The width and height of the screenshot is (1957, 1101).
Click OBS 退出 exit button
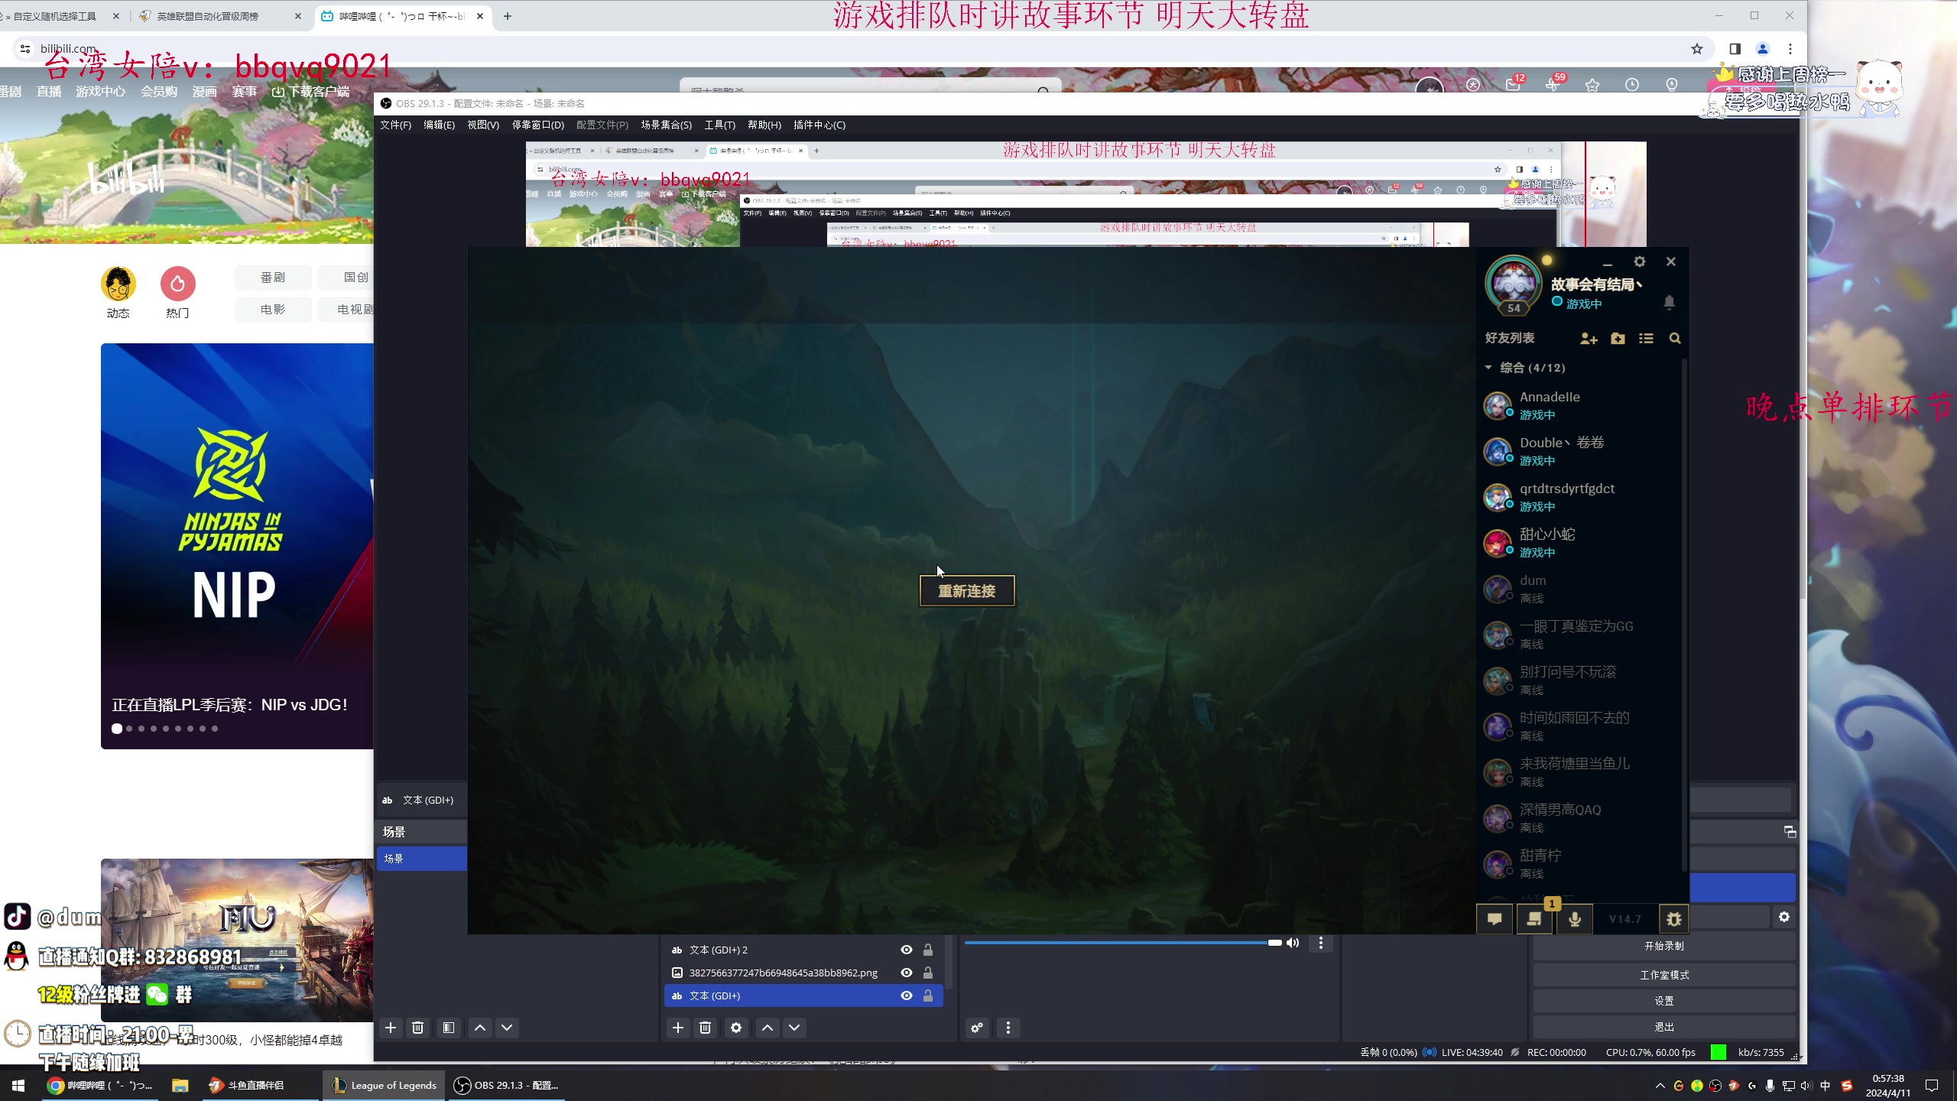pos(1664,1027)
